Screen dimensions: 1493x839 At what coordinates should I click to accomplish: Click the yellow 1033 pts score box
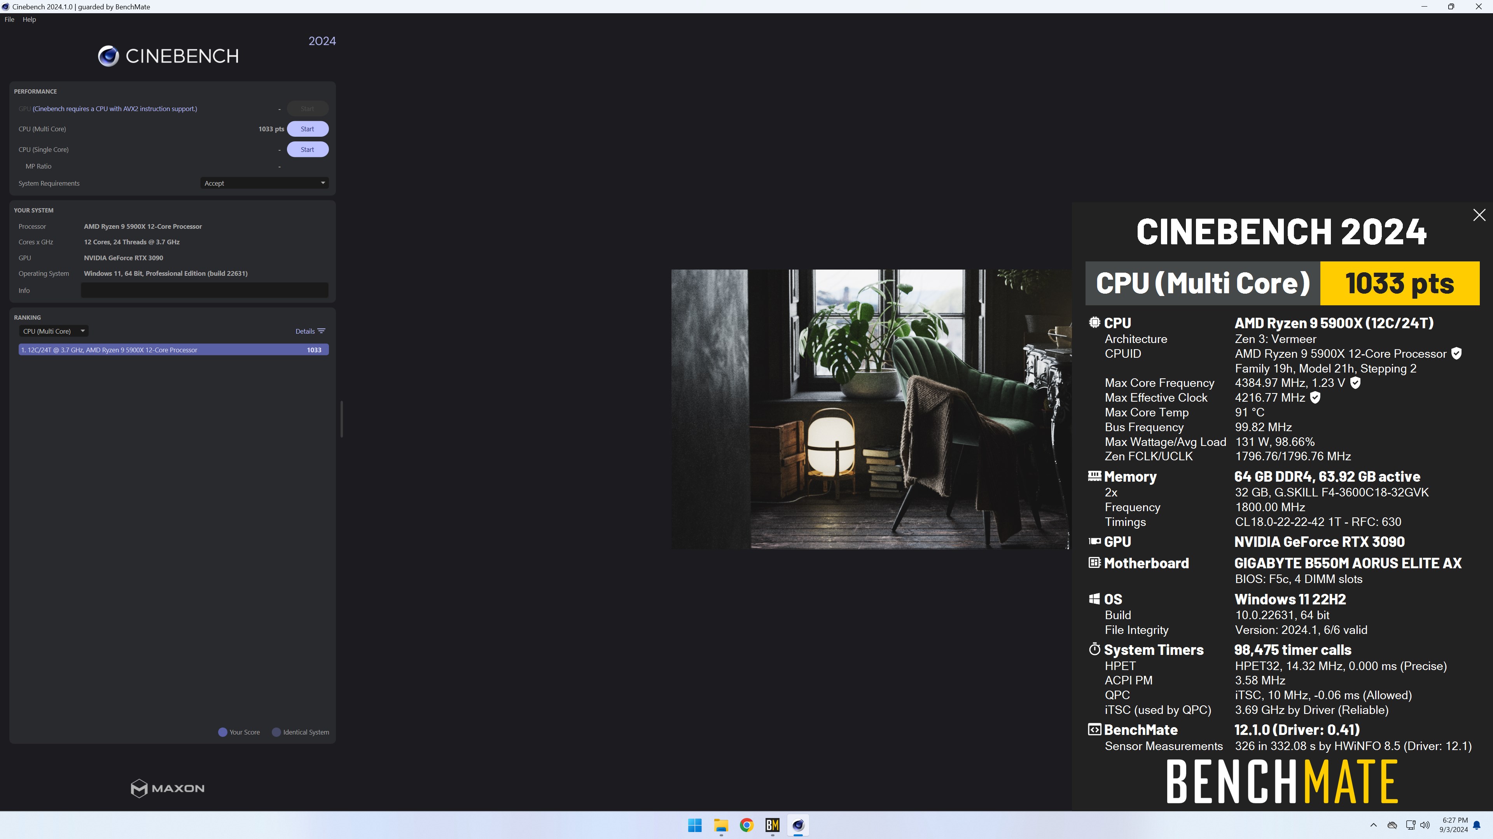coord(1399,283)
